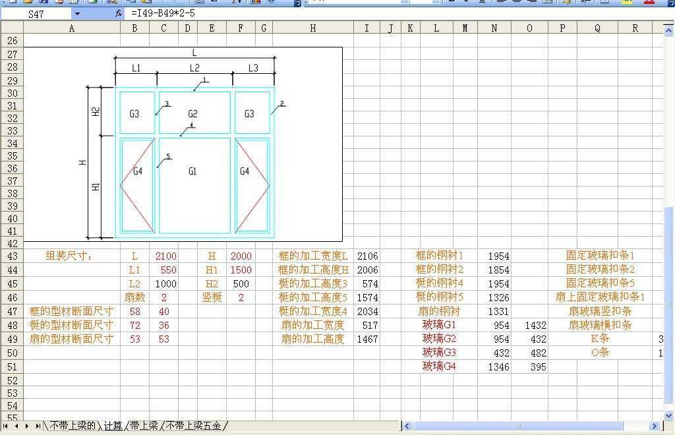This screenshot has height=435, width=675.
Task: Open the Name Box dropdown arrow
Action: [77, 14]
